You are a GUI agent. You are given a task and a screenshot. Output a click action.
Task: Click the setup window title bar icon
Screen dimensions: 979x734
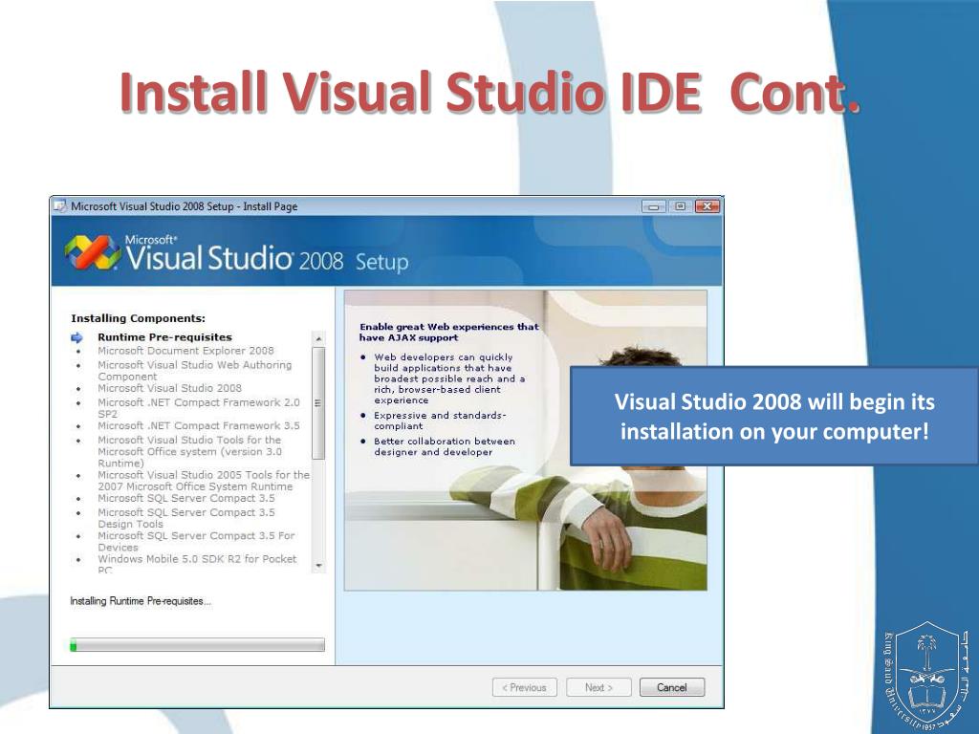[60, 206]
